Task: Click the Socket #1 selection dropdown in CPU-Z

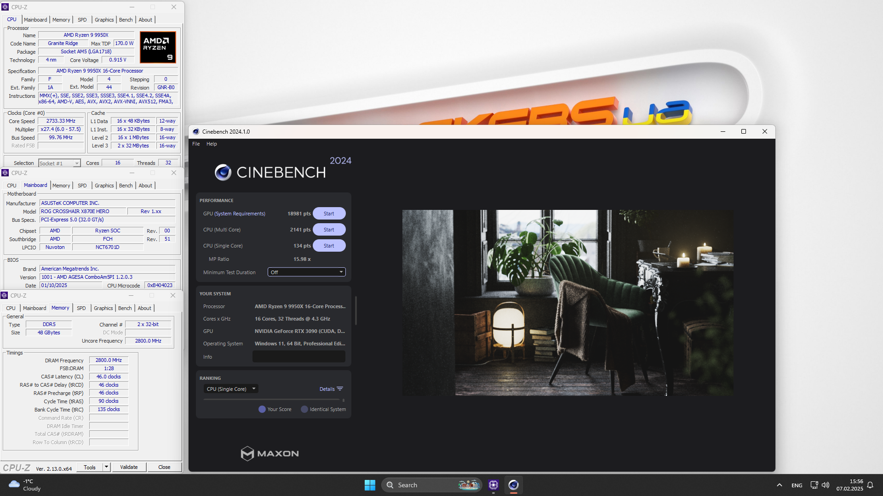Action: coord(58,163)
